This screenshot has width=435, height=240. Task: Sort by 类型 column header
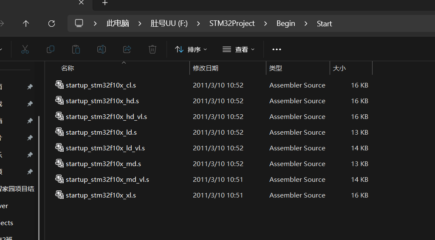point(275,68)
